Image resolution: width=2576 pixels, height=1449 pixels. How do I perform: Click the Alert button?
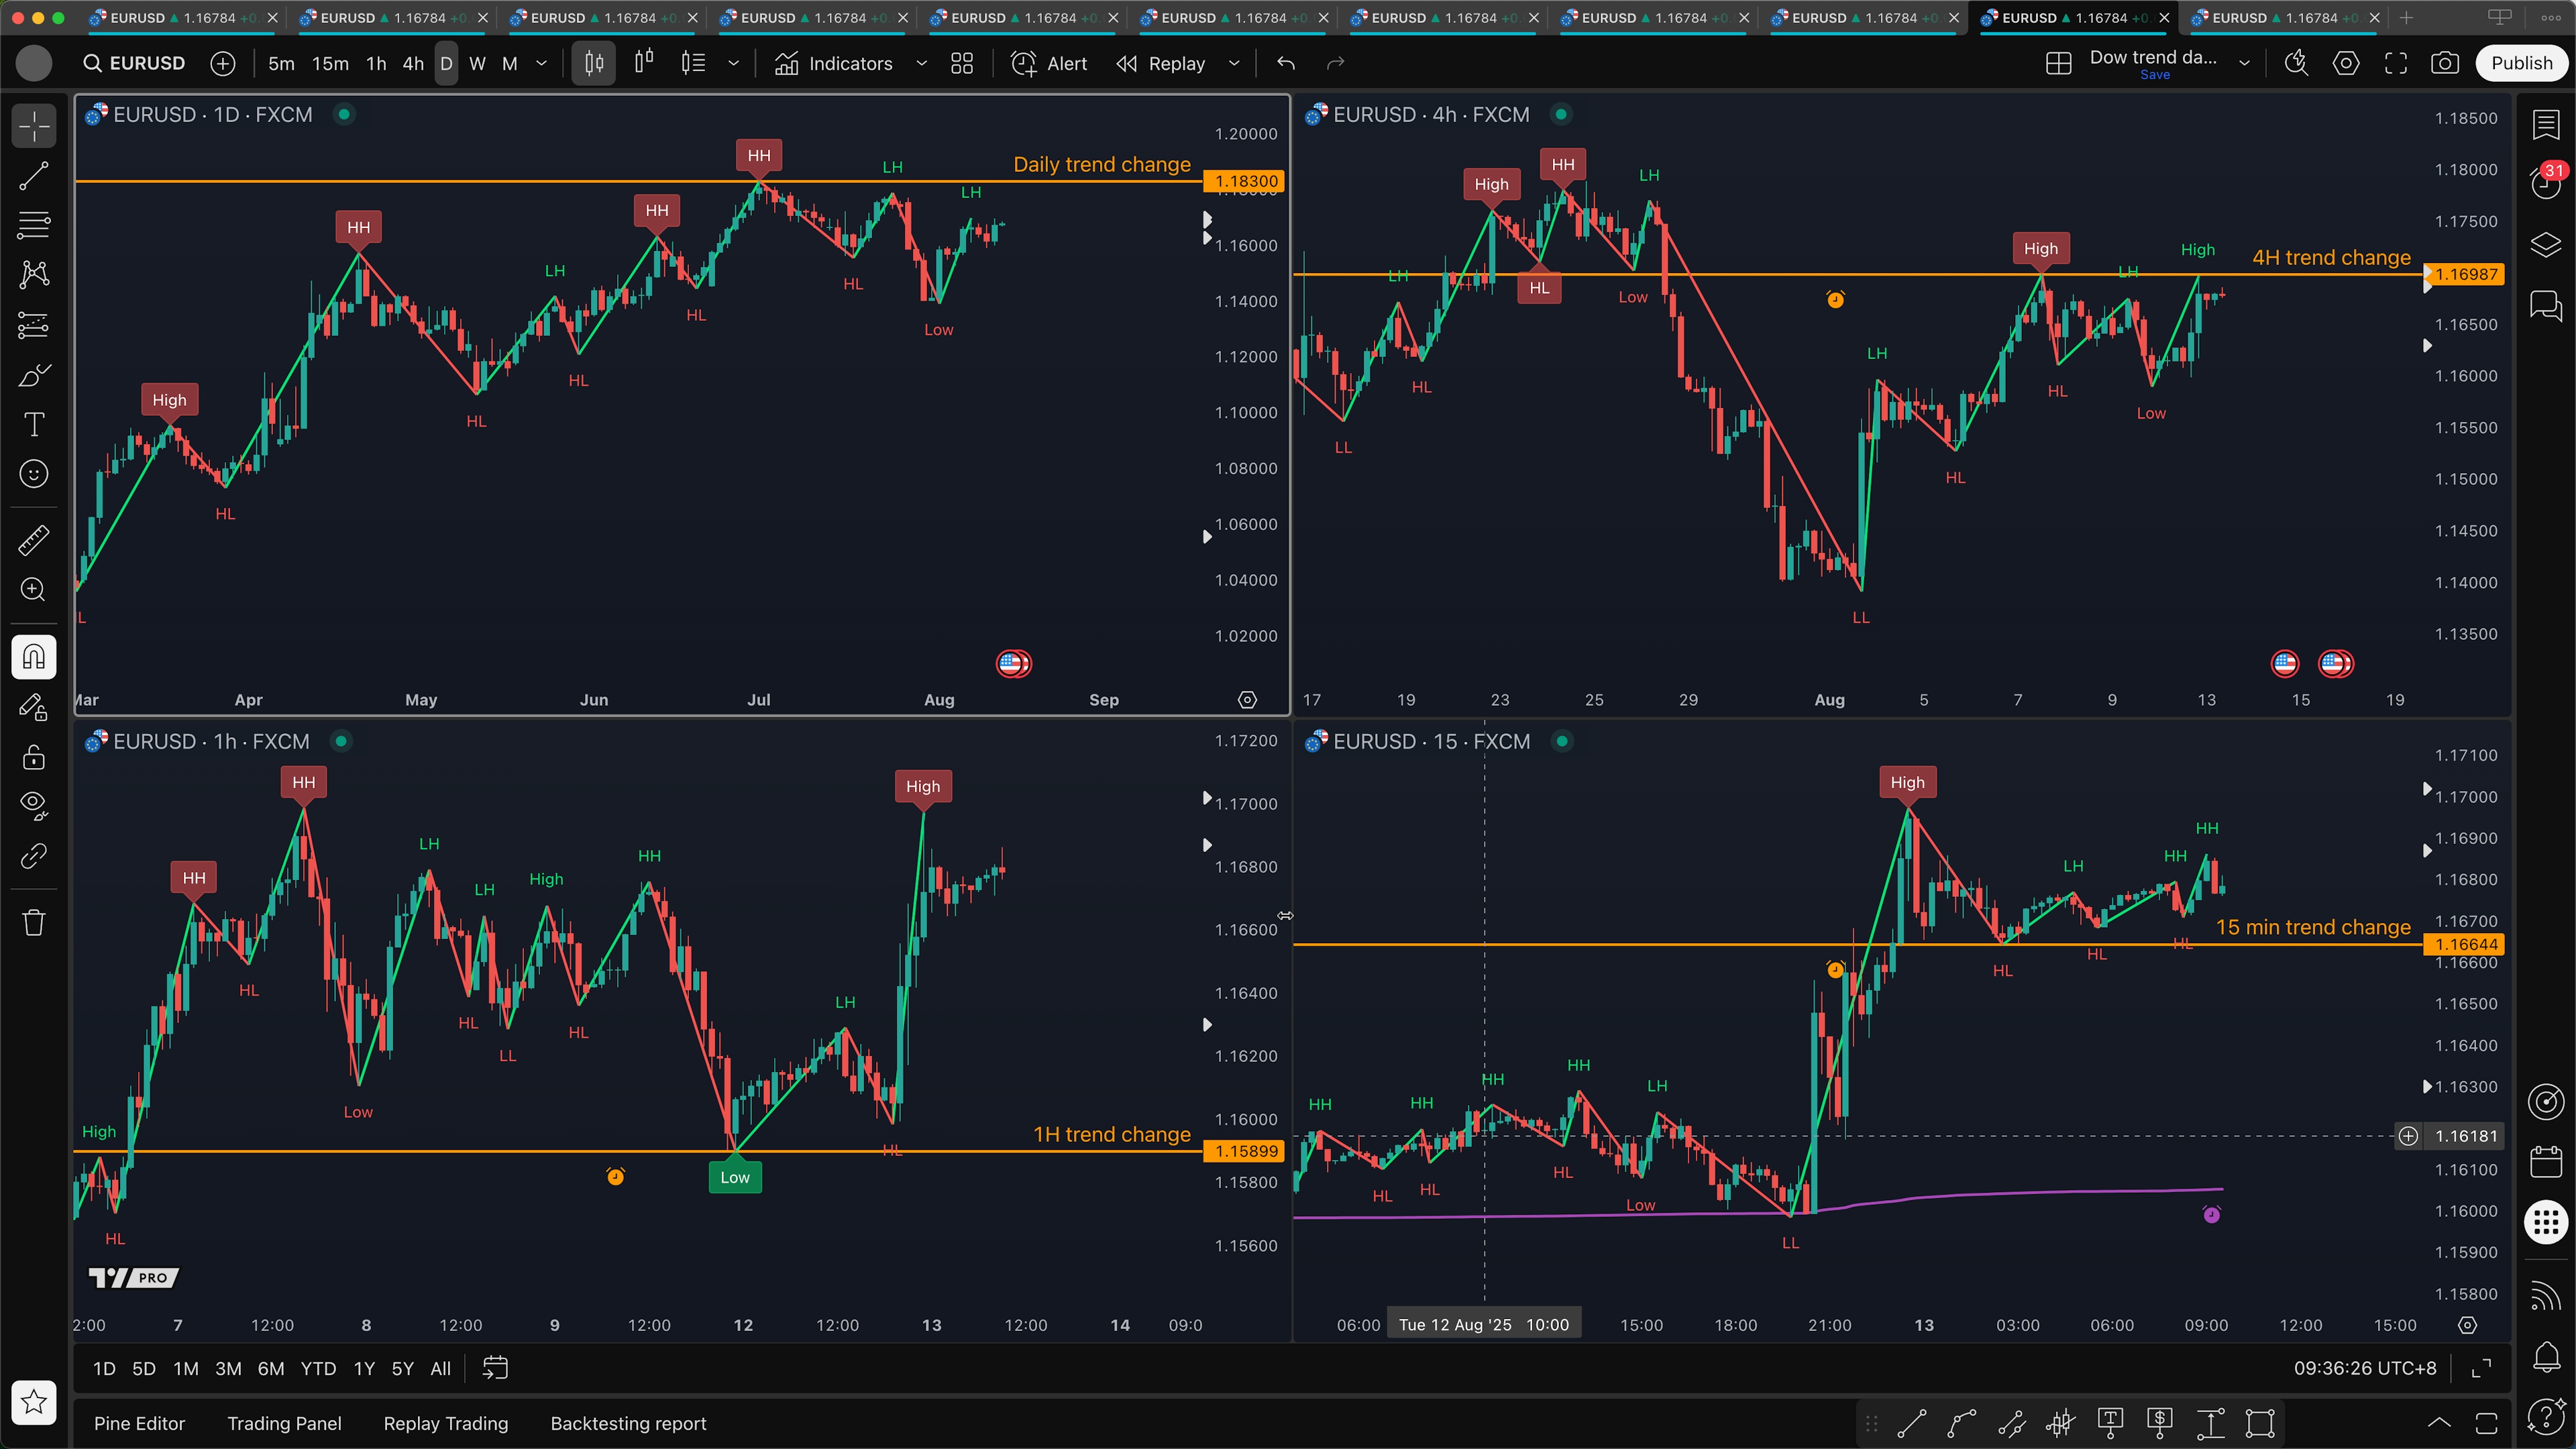click(x=1049, y=64)
